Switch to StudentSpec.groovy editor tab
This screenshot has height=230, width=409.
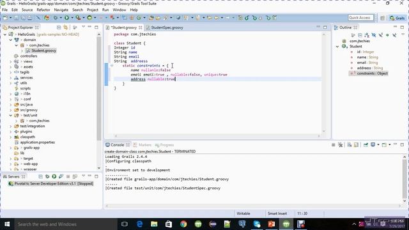[167, 27]
